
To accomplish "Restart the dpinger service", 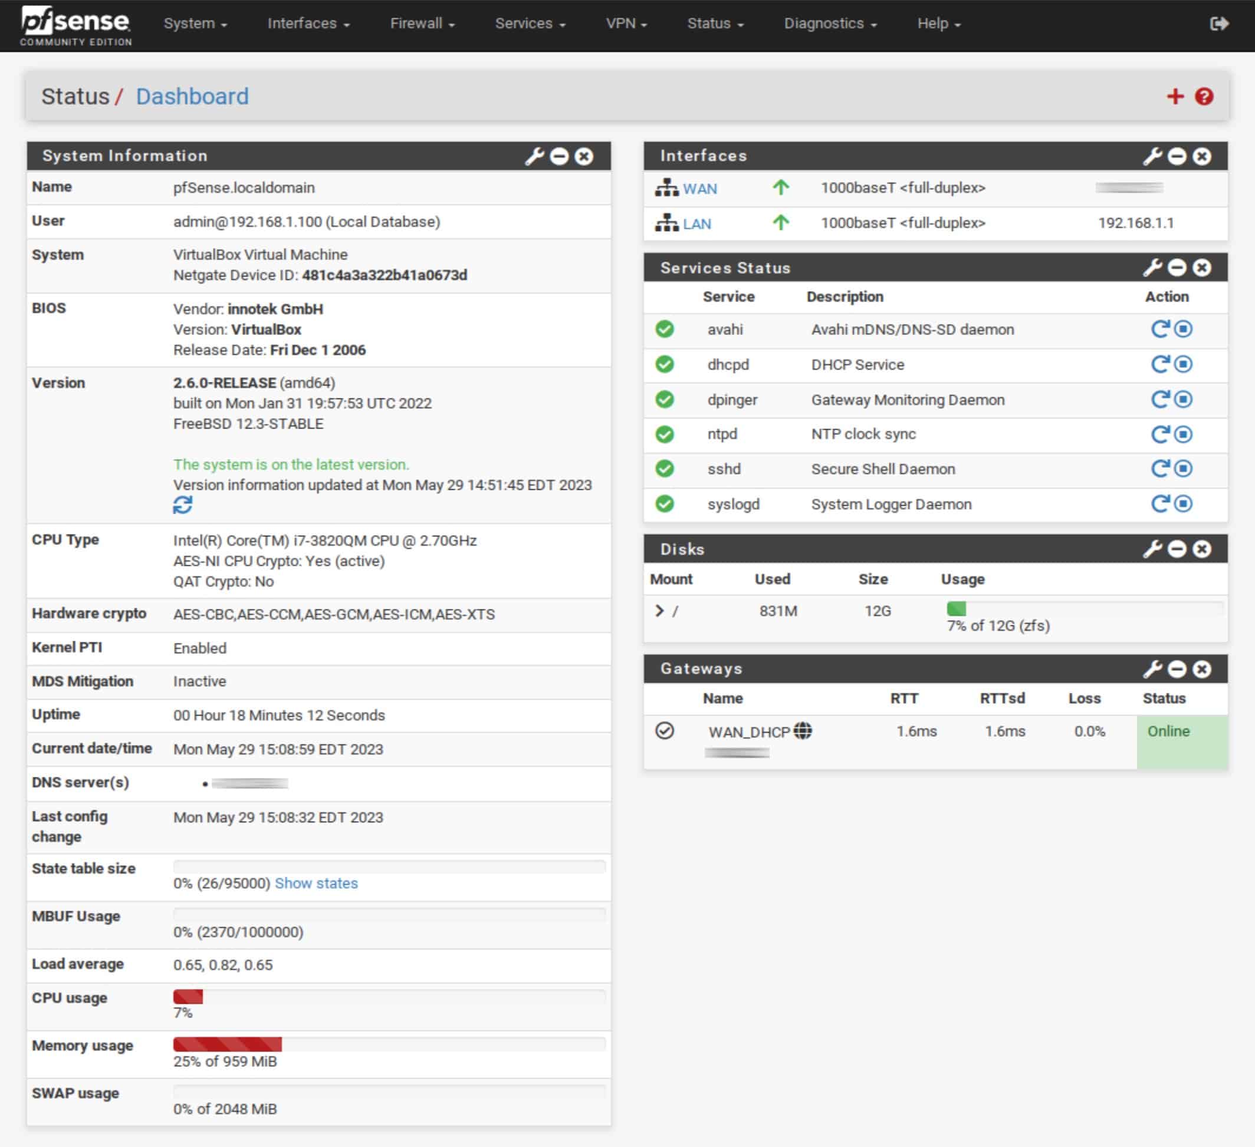I will [x=1159, y=398].
